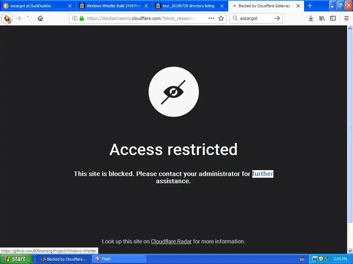Click the vertical scrollbar down arrow

(x=350, y=251)
